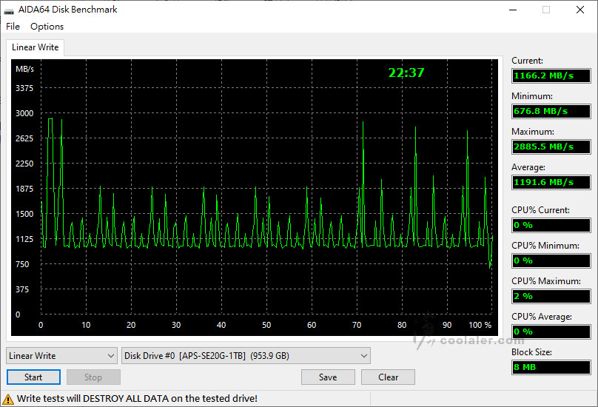The height and width of the screenshot is (407, 598).
Task: Expand the Linear Write test type dropdown
Action: 61,355
